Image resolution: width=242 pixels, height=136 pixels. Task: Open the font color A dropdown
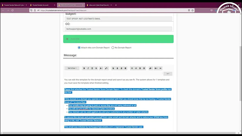pos(101,68)
